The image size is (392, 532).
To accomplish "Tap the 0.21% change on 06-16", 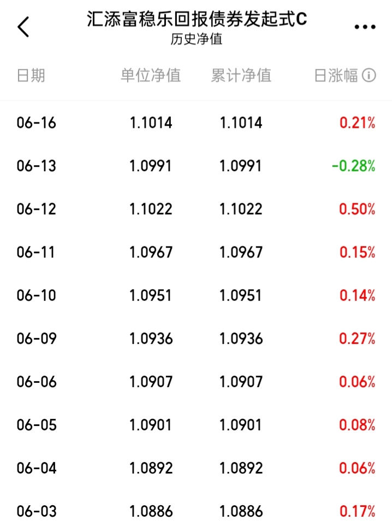I will 358,123.
